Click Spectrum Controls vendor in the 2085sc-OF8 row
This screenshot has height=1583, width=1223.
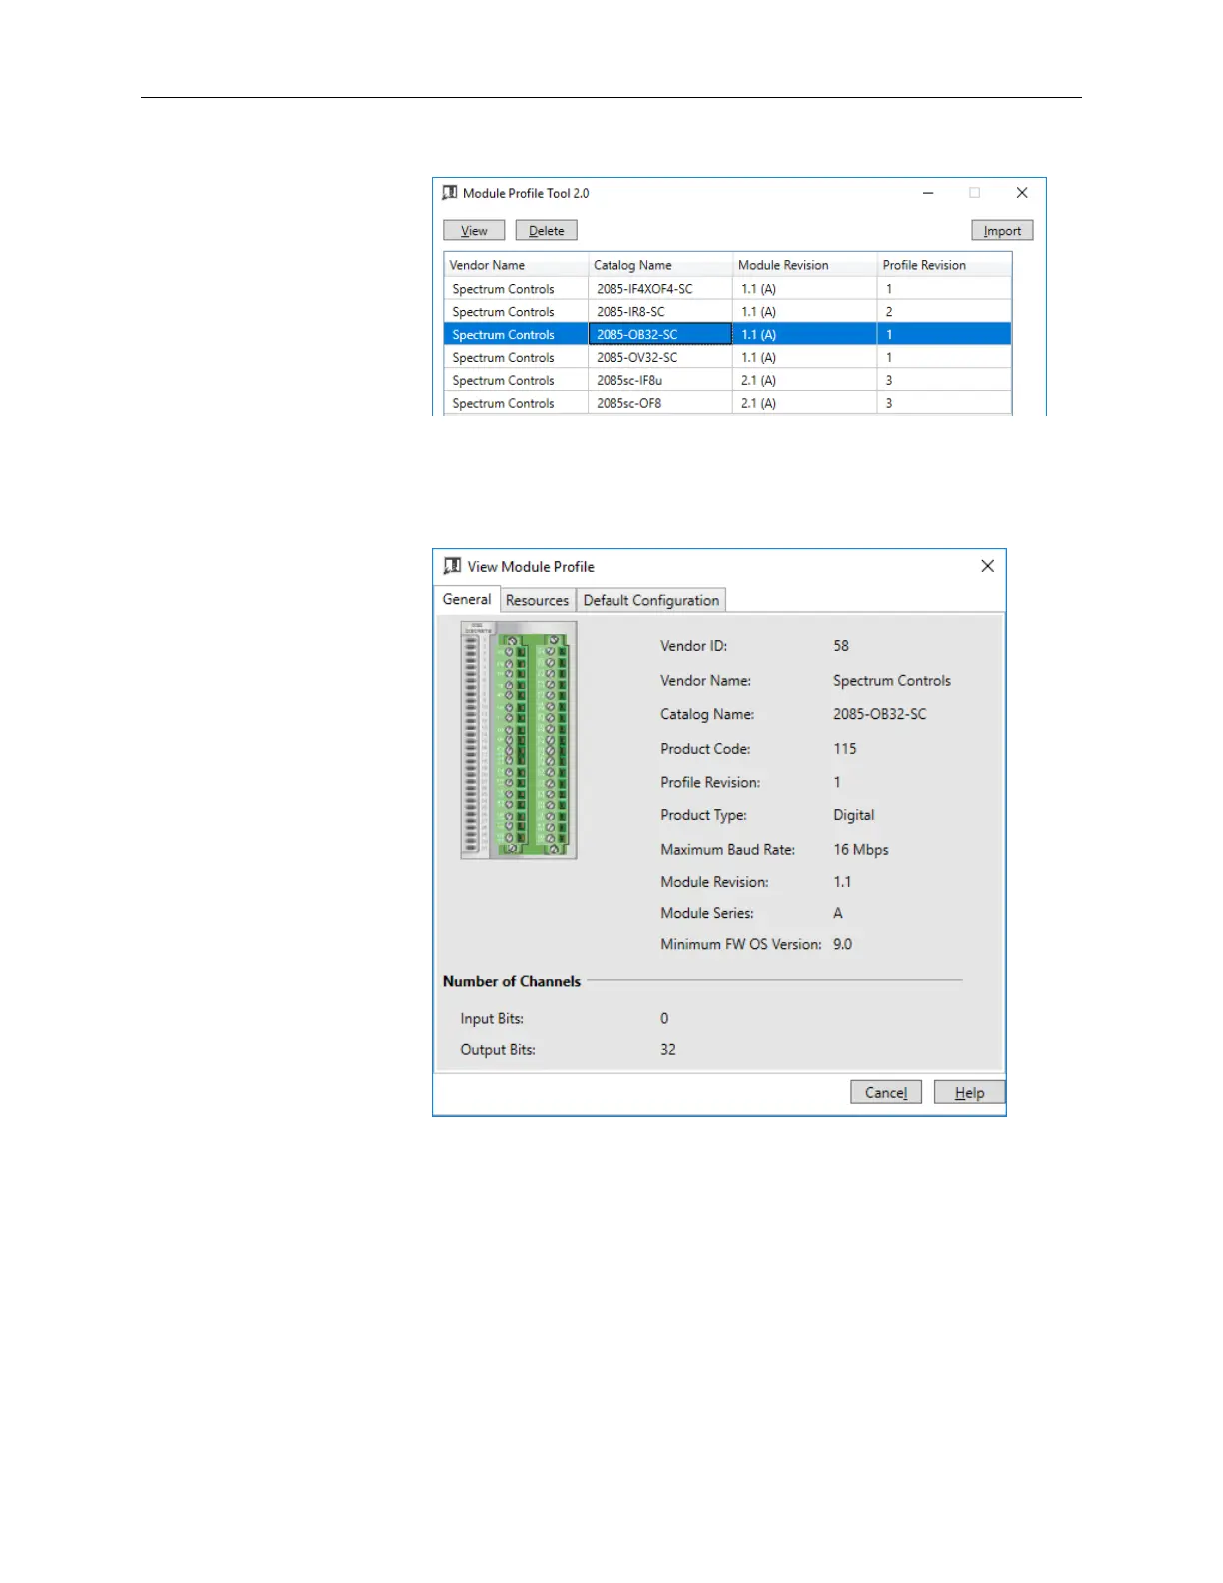point(503,404)
